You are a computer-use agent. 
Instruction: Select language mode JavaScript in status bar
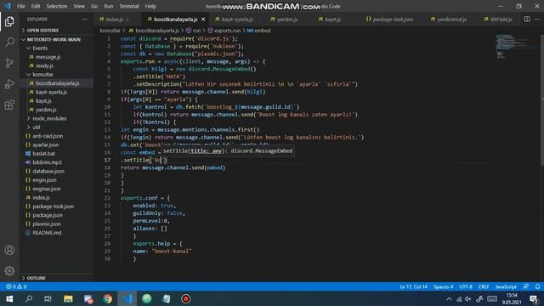coord(506,286)
